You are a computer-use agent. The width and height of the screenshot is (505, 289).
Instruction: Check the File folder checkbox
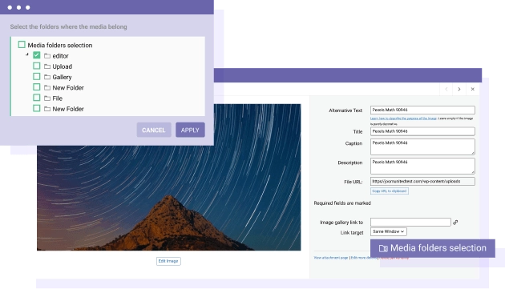pyautogui.click(x=36, y=98)
